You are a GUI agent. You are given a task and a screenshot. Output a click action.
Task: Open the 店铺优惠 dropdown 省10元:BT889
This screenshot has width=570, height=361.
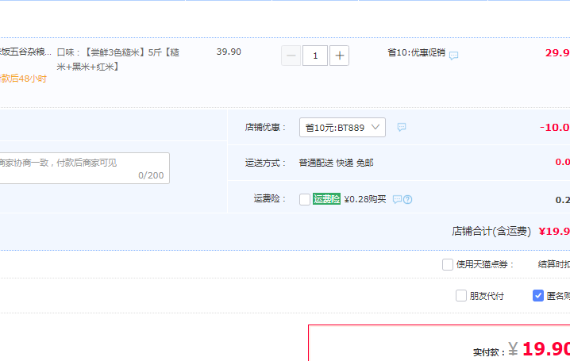click(342, 128)
